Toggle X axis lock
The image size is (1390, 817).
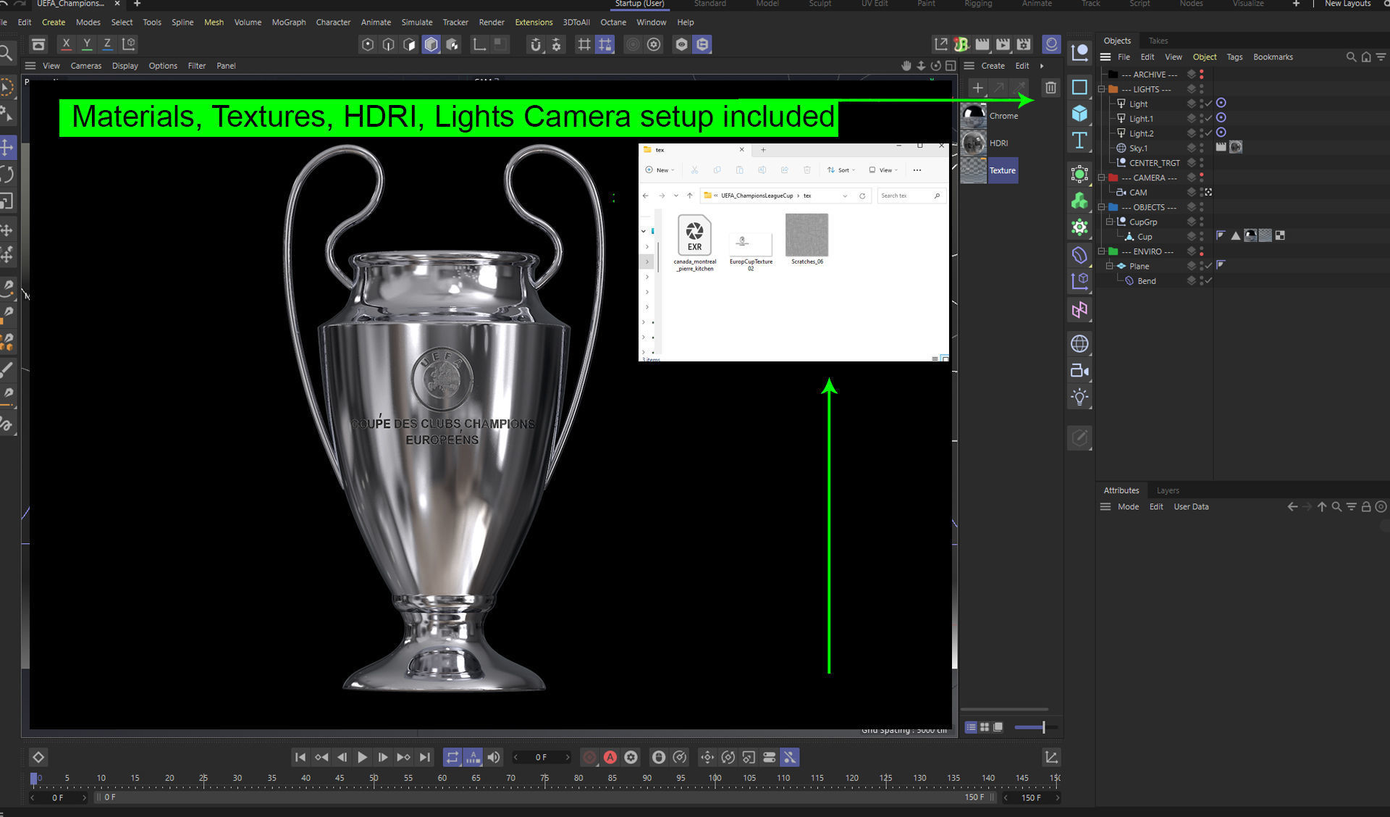pos(66,43)
